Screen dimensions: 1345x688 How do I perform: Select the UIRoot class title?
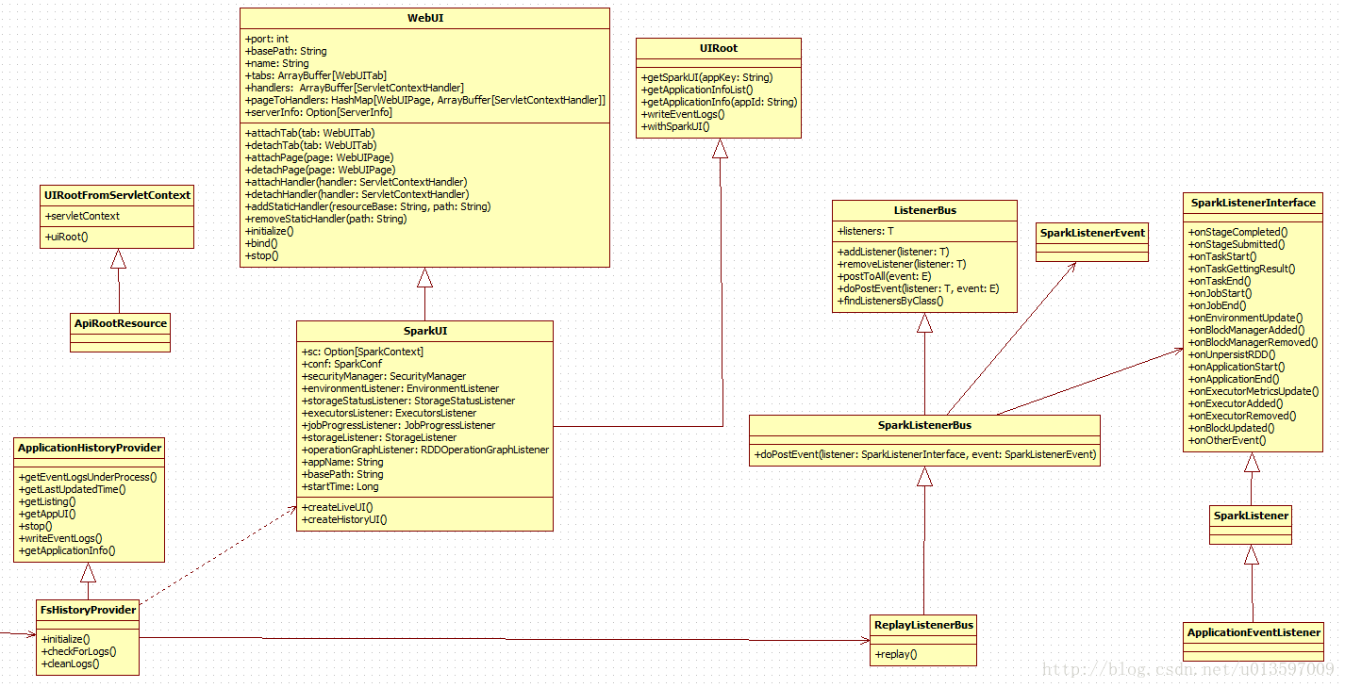tap(719, 48)
